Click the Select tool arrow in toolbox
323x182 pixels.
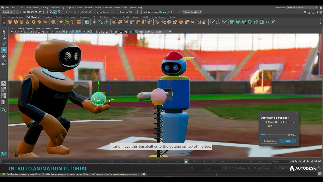coord(4,32)
